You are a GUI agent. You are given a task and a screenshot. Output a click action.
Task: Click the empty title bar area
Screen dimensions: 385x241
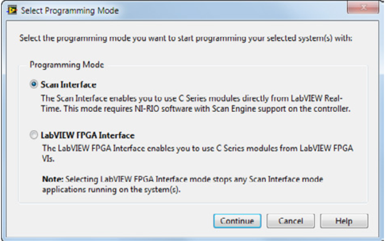(x=227, y=9)
